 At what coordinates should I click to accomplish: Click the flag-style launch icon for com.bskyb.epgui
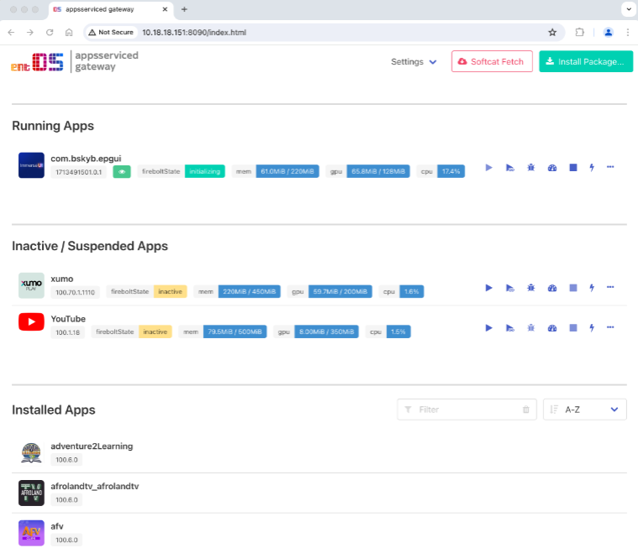(x=510, y=168)
